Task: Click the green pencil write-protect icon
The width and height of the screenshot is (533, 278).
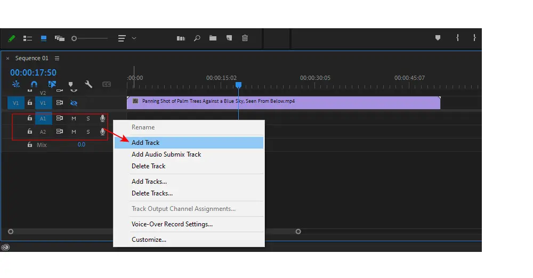Action: pyautogui.click(x=12, y=38)
